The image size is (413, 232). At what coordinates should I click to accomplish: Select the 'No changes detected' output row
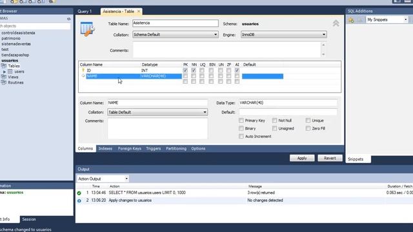[244, 200]
